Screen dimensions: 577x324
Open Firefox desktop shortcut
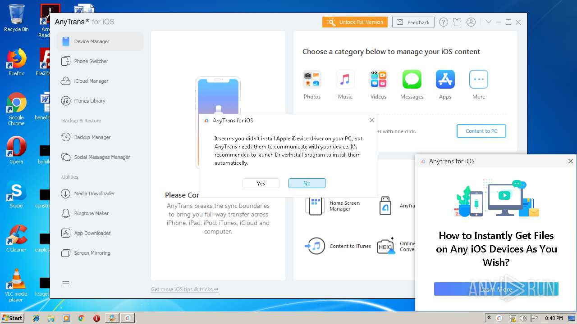pos(16,62)
